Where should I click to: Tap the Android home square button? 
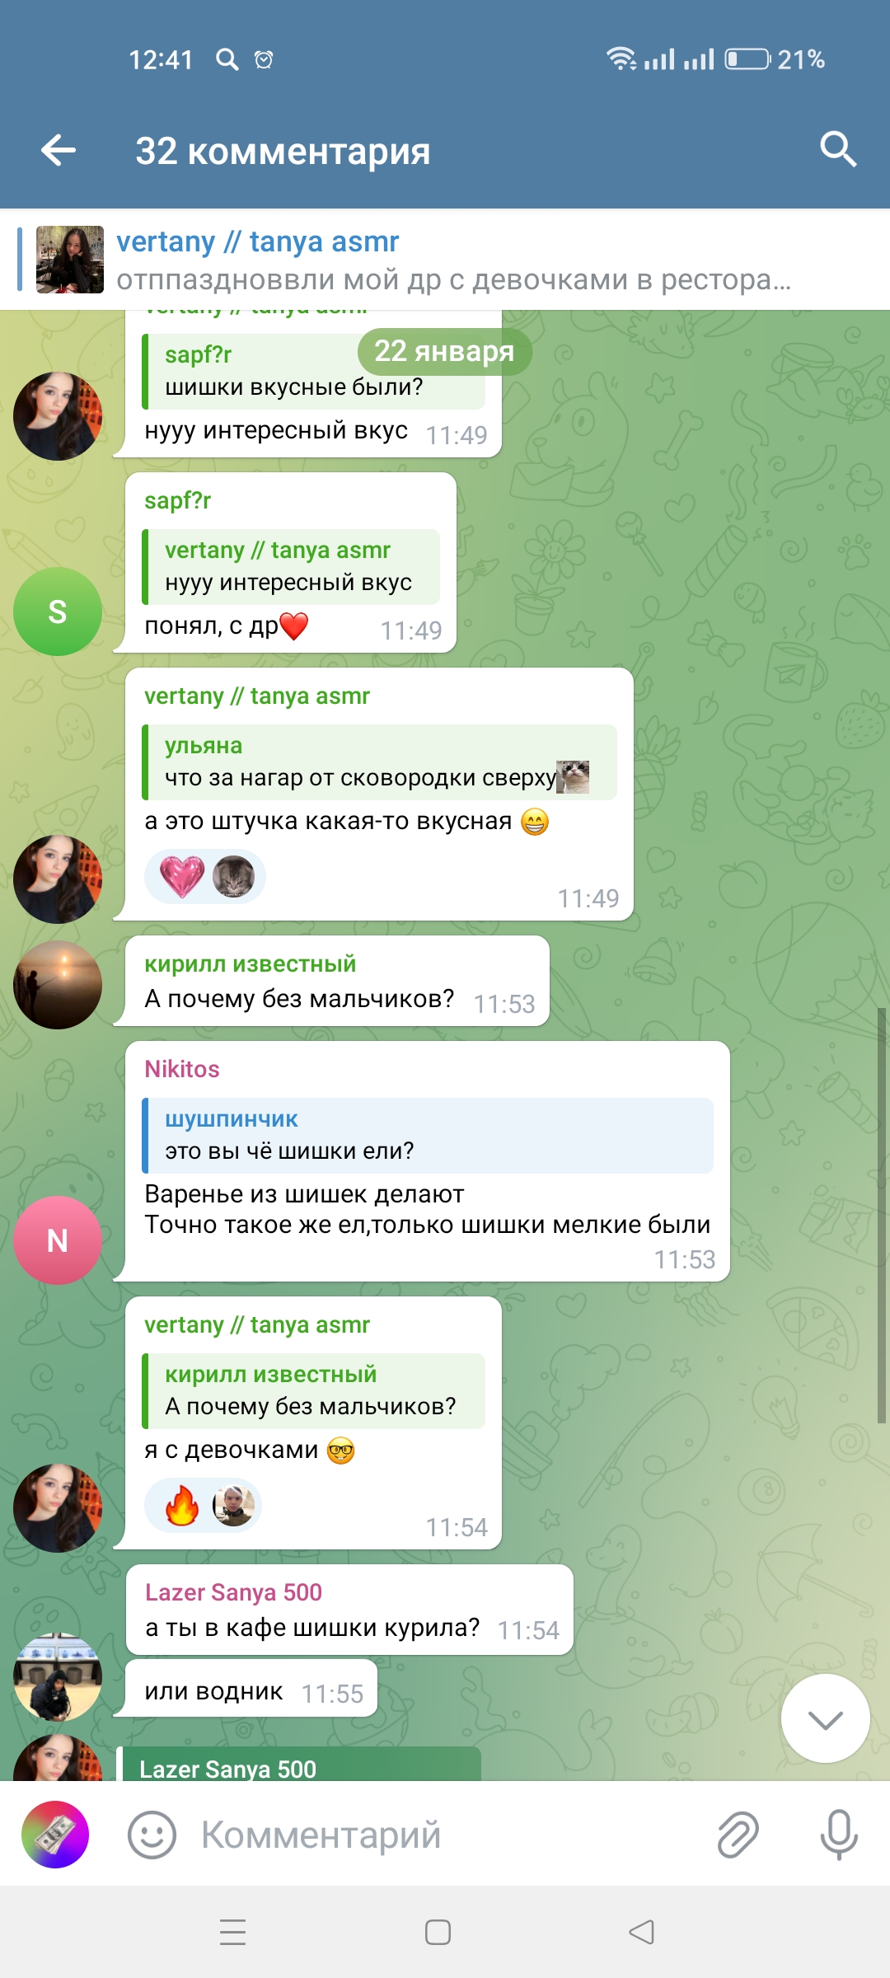pos(438,1932)
